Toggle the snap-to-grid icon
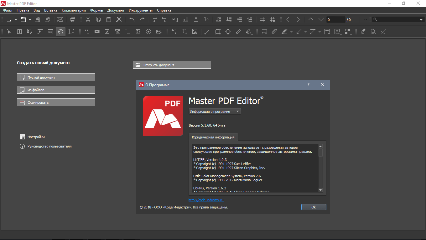The image size is (426, 240). (x=273, y=19)
